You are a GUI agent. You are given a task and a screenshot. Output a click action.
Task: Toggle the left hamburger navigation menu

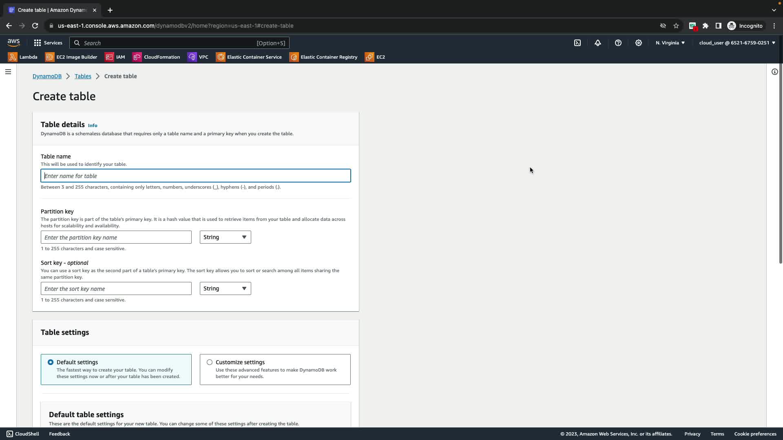[x=8, y=72]
